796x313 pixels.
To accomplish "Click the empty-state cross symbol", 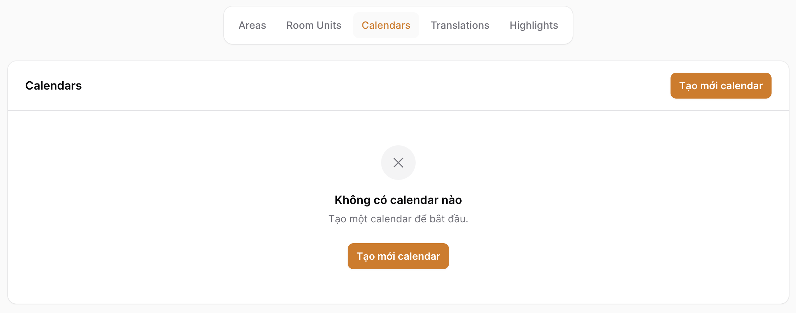I will [x=398, y=163].
